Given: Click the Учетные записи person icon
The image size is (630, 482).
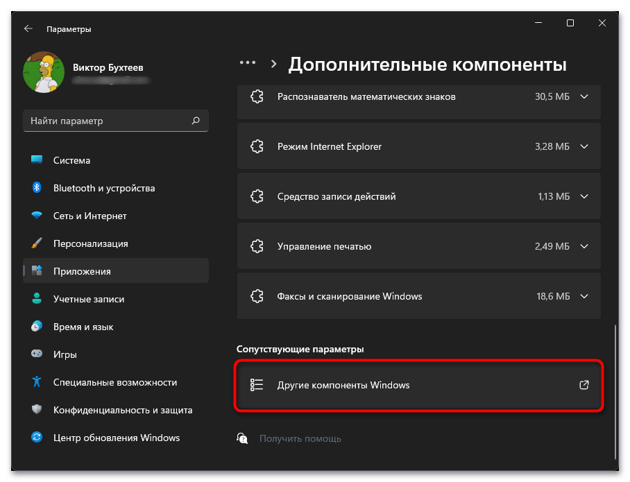Looking at the screenshot, I should pyautogui.click(x=37, y=298).
